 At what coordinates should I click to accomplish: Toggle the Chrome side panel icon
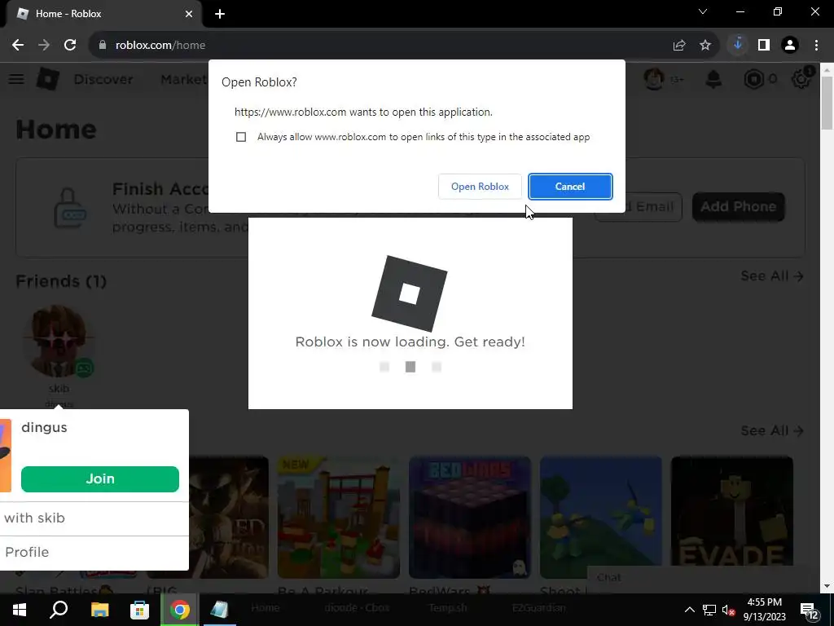pyautogui.click(x=764, y=45)
